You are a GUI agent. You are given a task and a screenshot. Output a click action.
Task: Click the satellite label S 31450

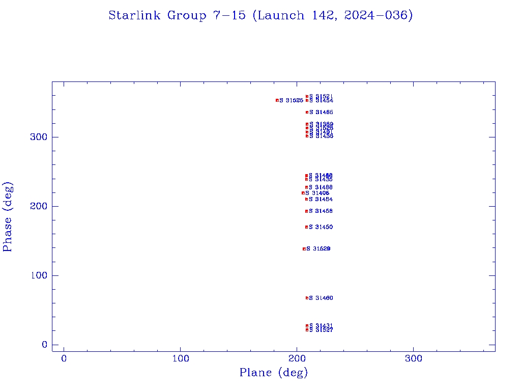(321, 227)
